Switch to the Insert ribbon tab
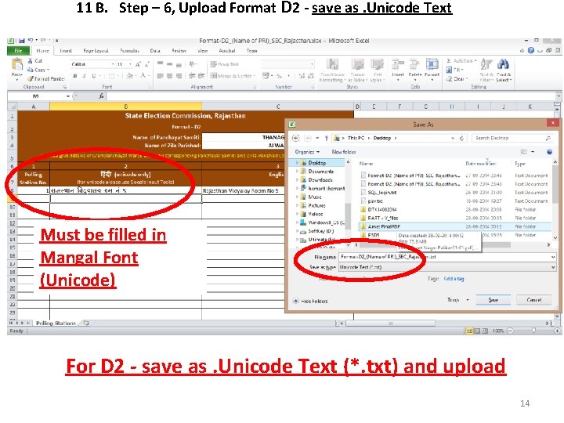Viewport: 564px width, 423px height. click(x=66, y=51)
